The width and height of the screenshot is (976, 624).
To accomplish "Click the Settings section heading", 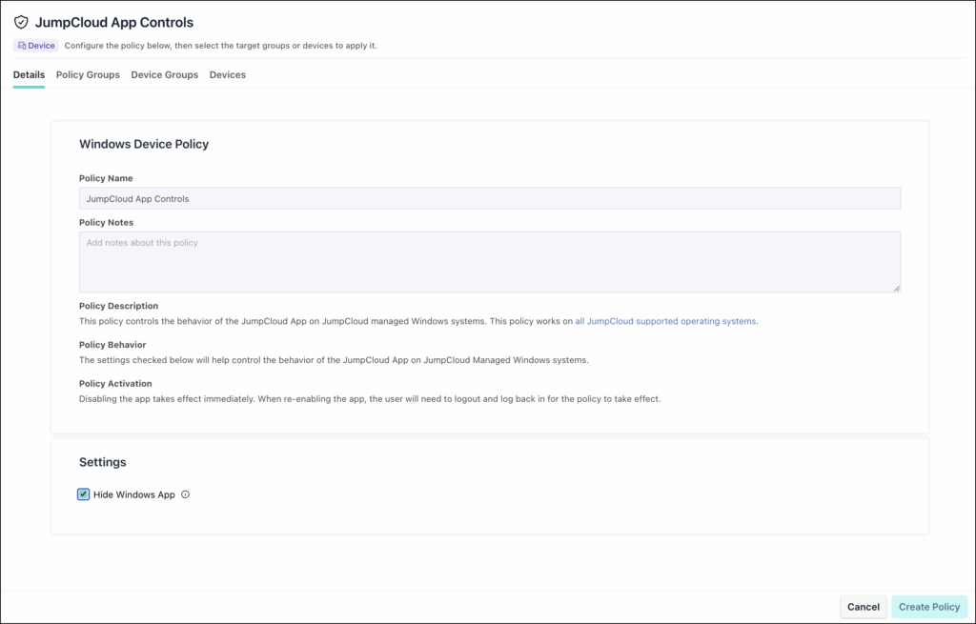I will coord(103,462).
